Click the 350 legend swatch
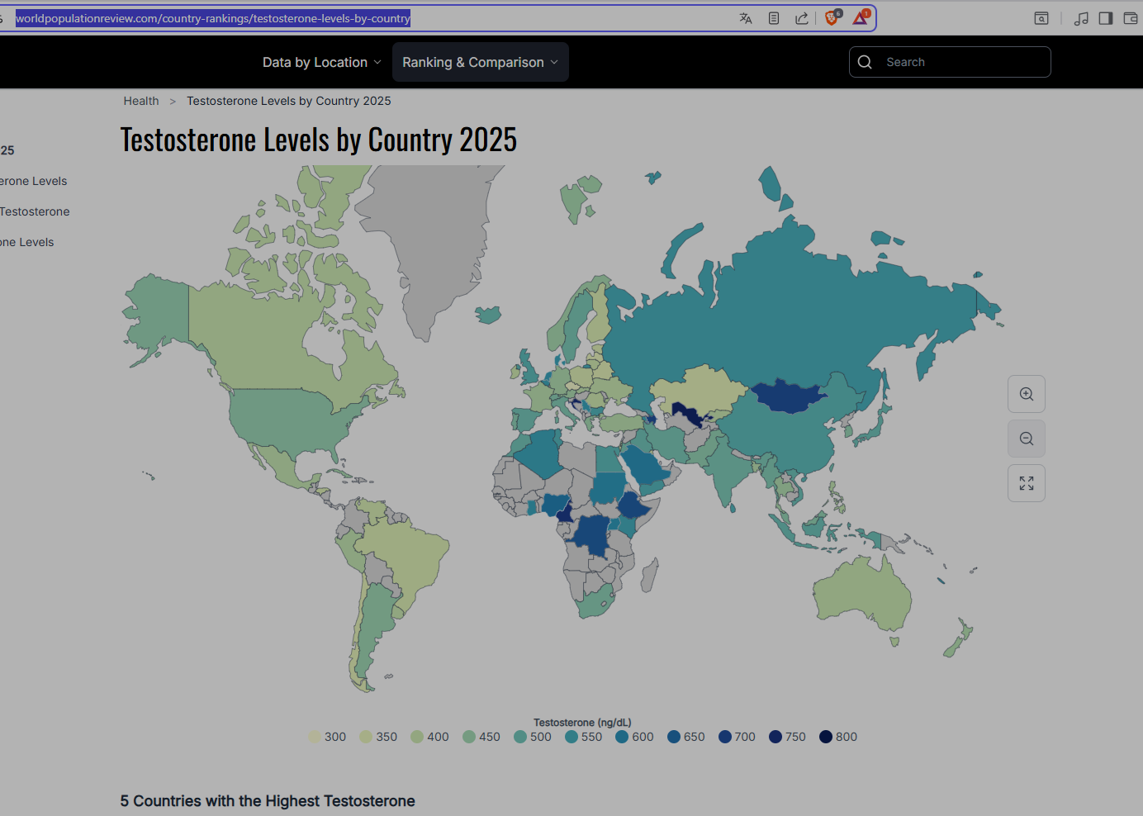This screenshot has width=1143, height=816. [x=366, y=737]
